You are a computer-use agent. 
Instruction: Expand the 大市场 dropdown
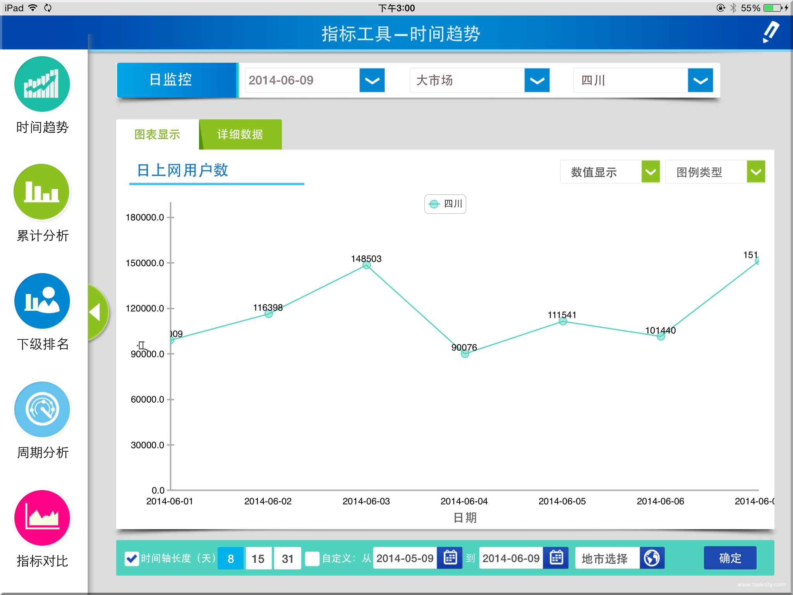537,80
